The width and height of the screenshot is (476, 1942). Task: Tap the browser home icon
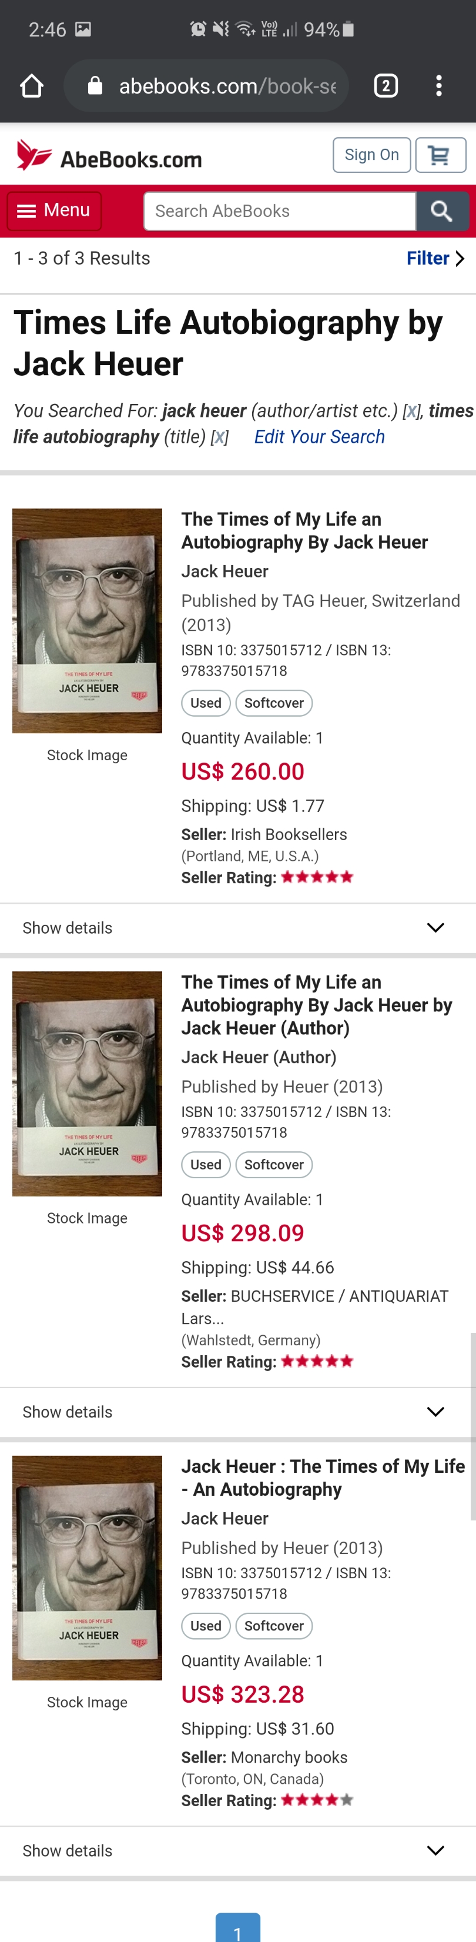32,86
